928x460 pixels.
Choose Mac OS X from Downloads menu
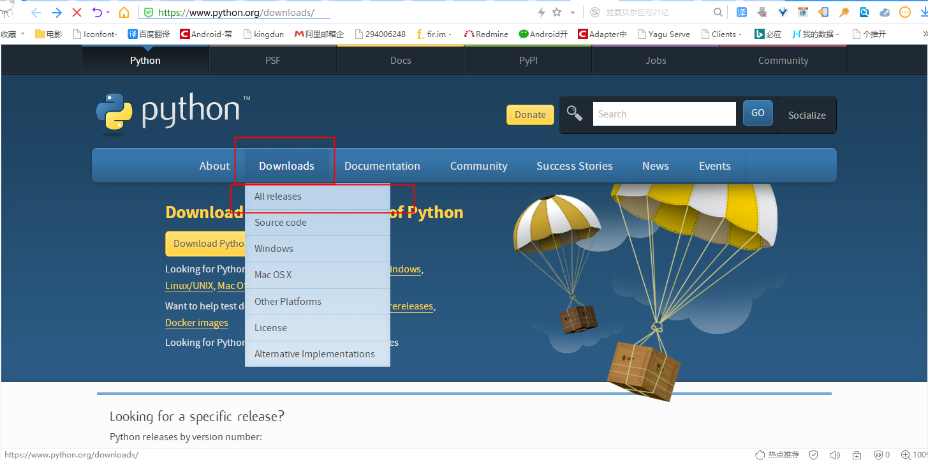(318, 275)
